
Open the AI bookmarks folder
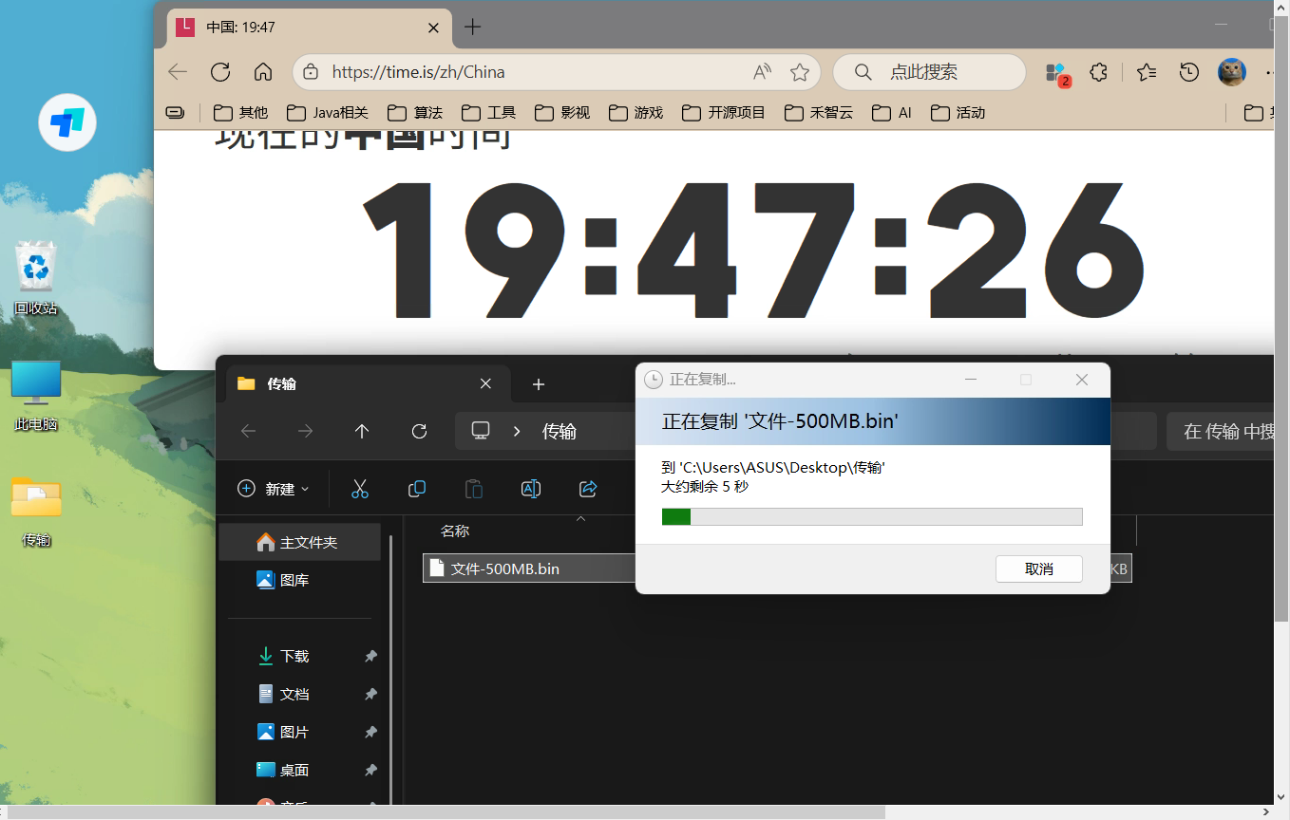point(892,112)
